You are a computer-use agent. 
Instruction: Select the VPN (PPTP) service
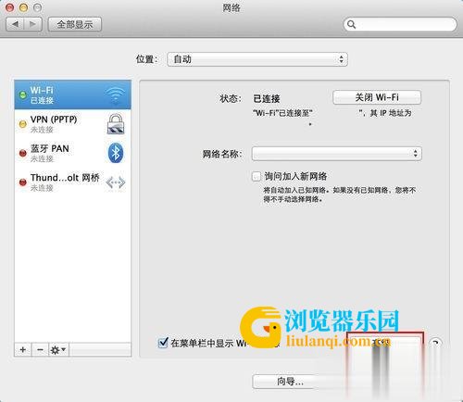pyautogui.click(x=72, y=124)
